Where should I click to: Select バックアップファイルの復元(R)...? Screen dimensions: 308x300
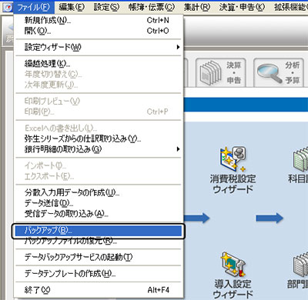click(x=98, y=242)
